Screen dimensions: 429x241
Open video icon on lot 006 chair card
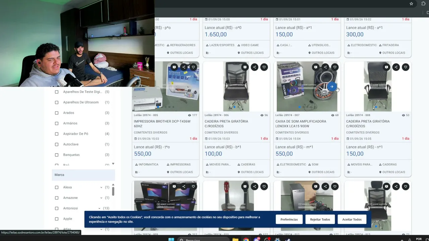point(245,67)
